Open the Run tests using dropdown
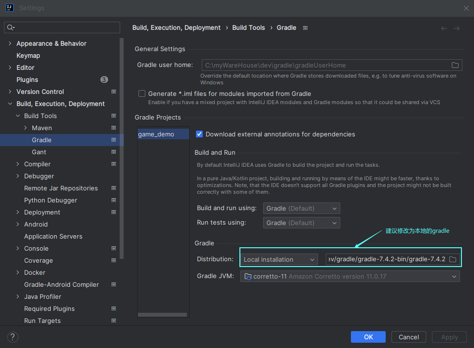Image resolution: width=474 pixels, height=348 pixels. tap(302, 223)
